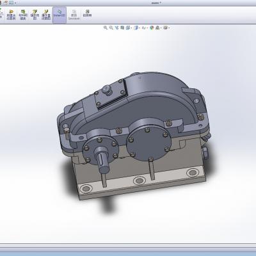
Task: Click Zoom to Fit magnifier icon
Action: (x=106, y=28)
